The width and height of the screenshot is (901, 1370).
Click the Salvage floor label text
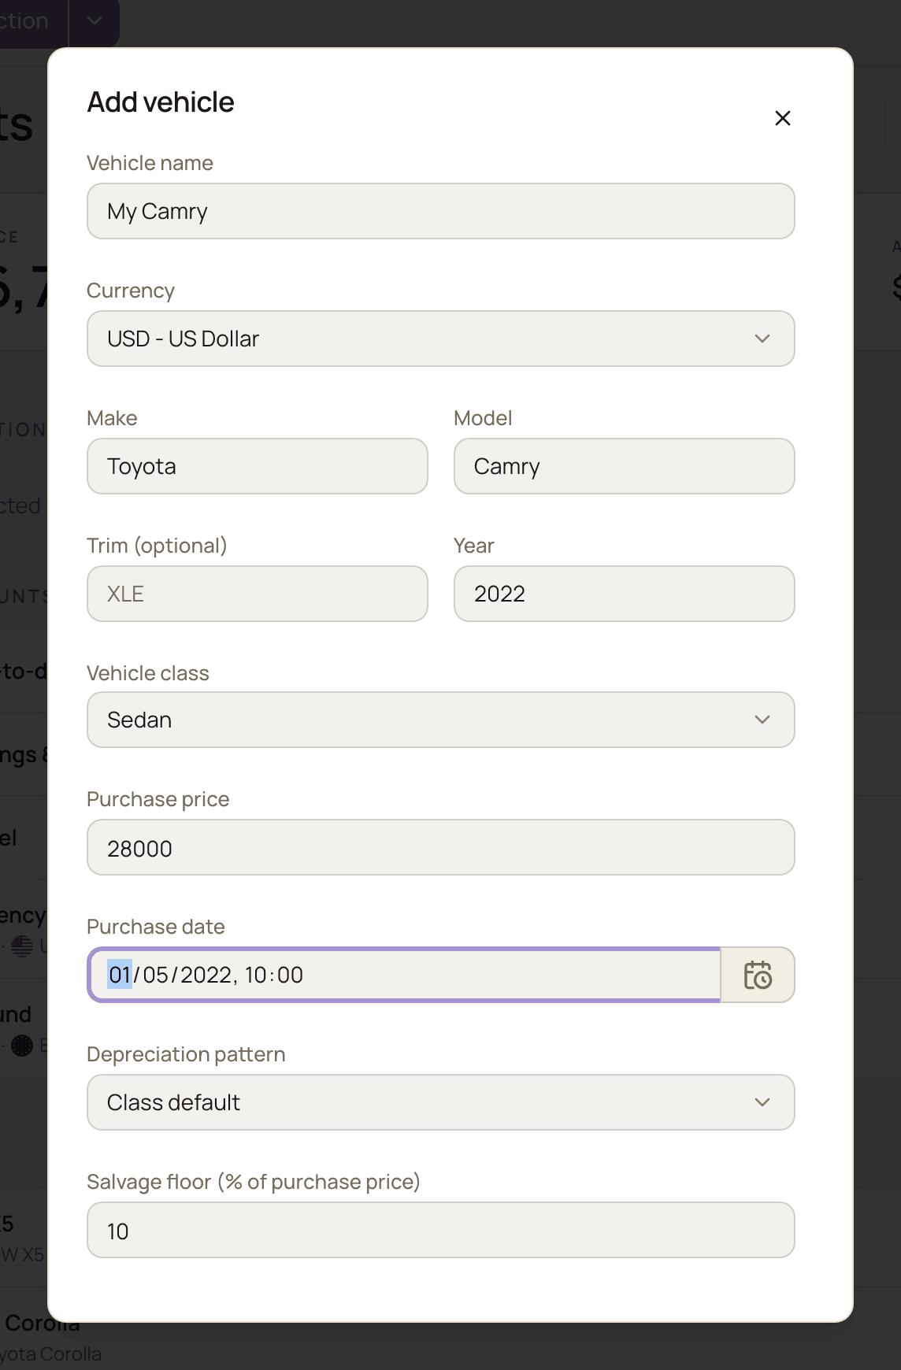coord(254,1182)
